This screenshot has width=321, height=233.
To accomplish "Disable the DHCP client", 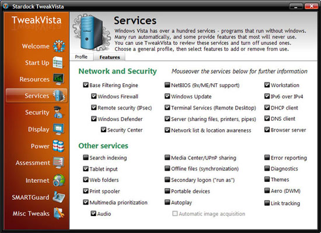I will coord(267,107).
